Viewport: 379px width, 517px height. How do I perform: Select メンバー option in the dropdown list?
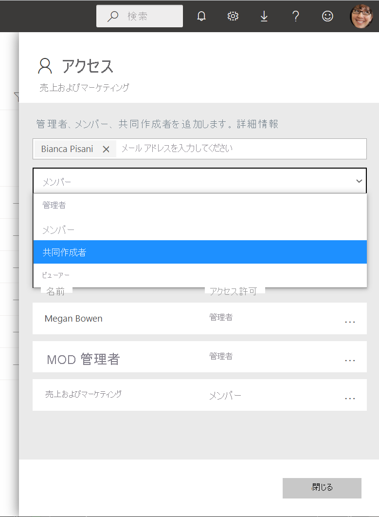(x=200, y=229)
